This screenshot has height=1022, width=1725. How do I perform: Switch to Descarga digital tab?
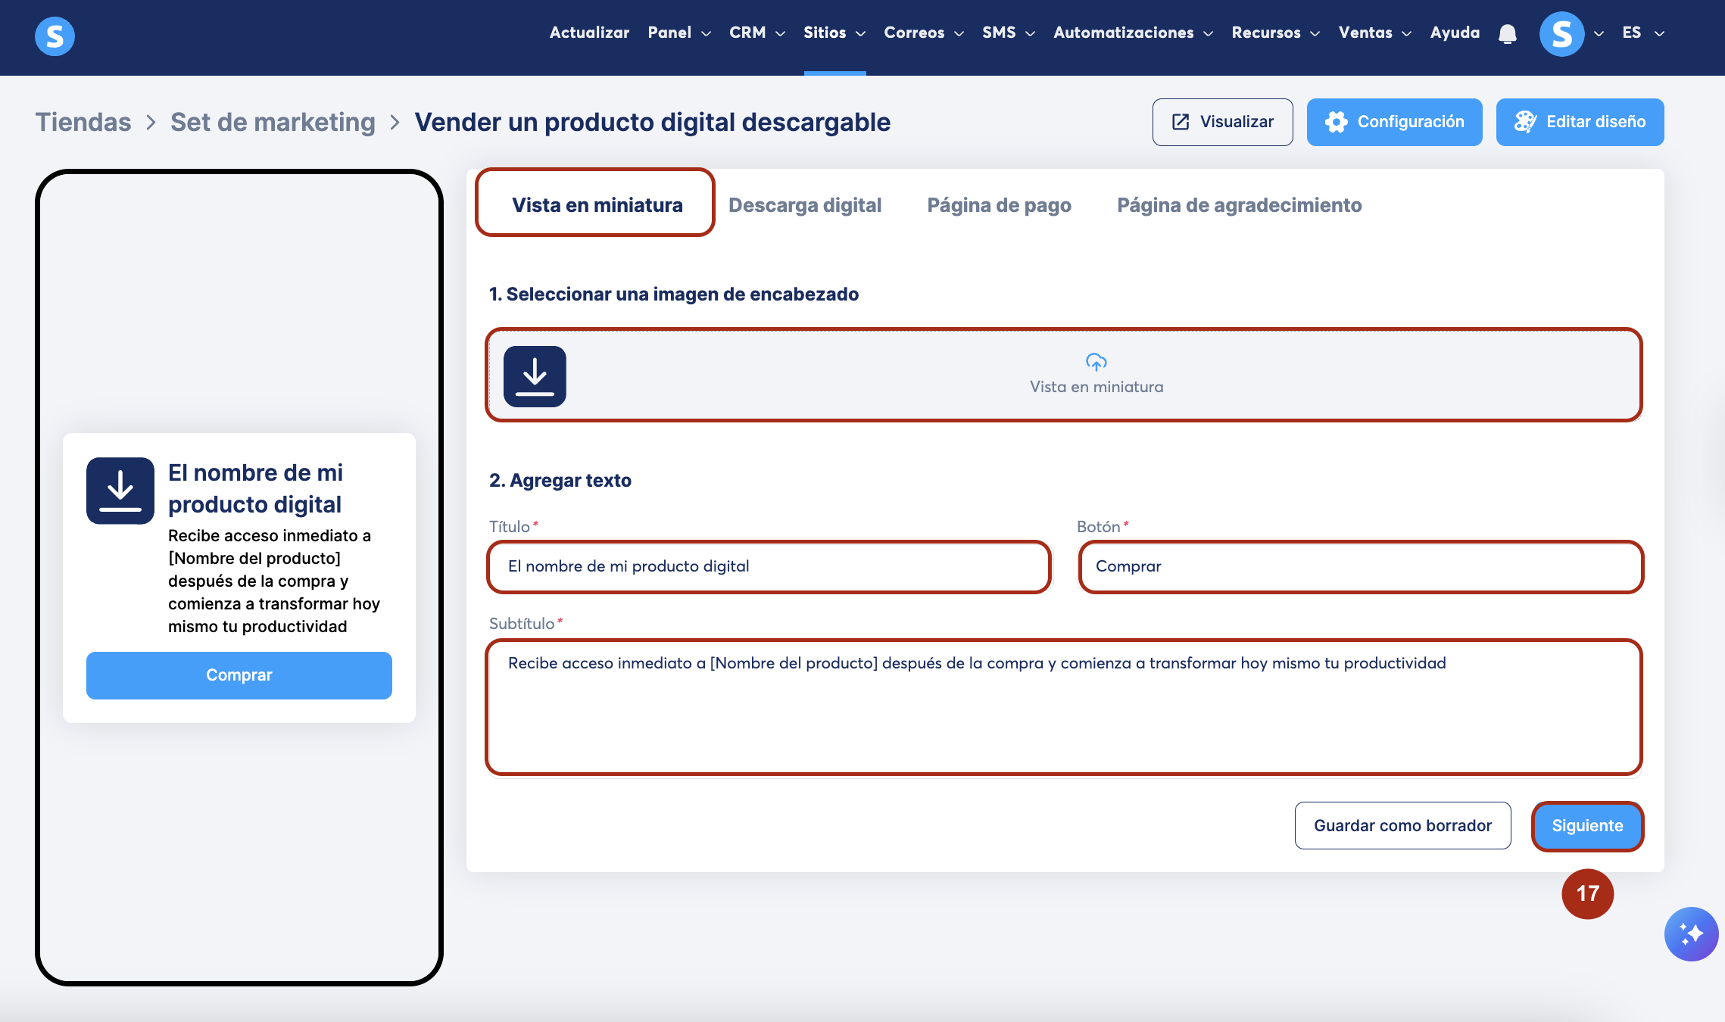pos(804,205)
